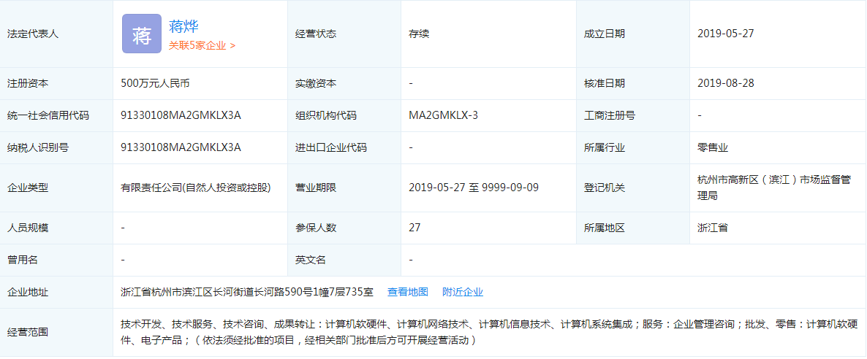Click the 蒋 avatar icon
867x359 pixels.
click(142, 34)
